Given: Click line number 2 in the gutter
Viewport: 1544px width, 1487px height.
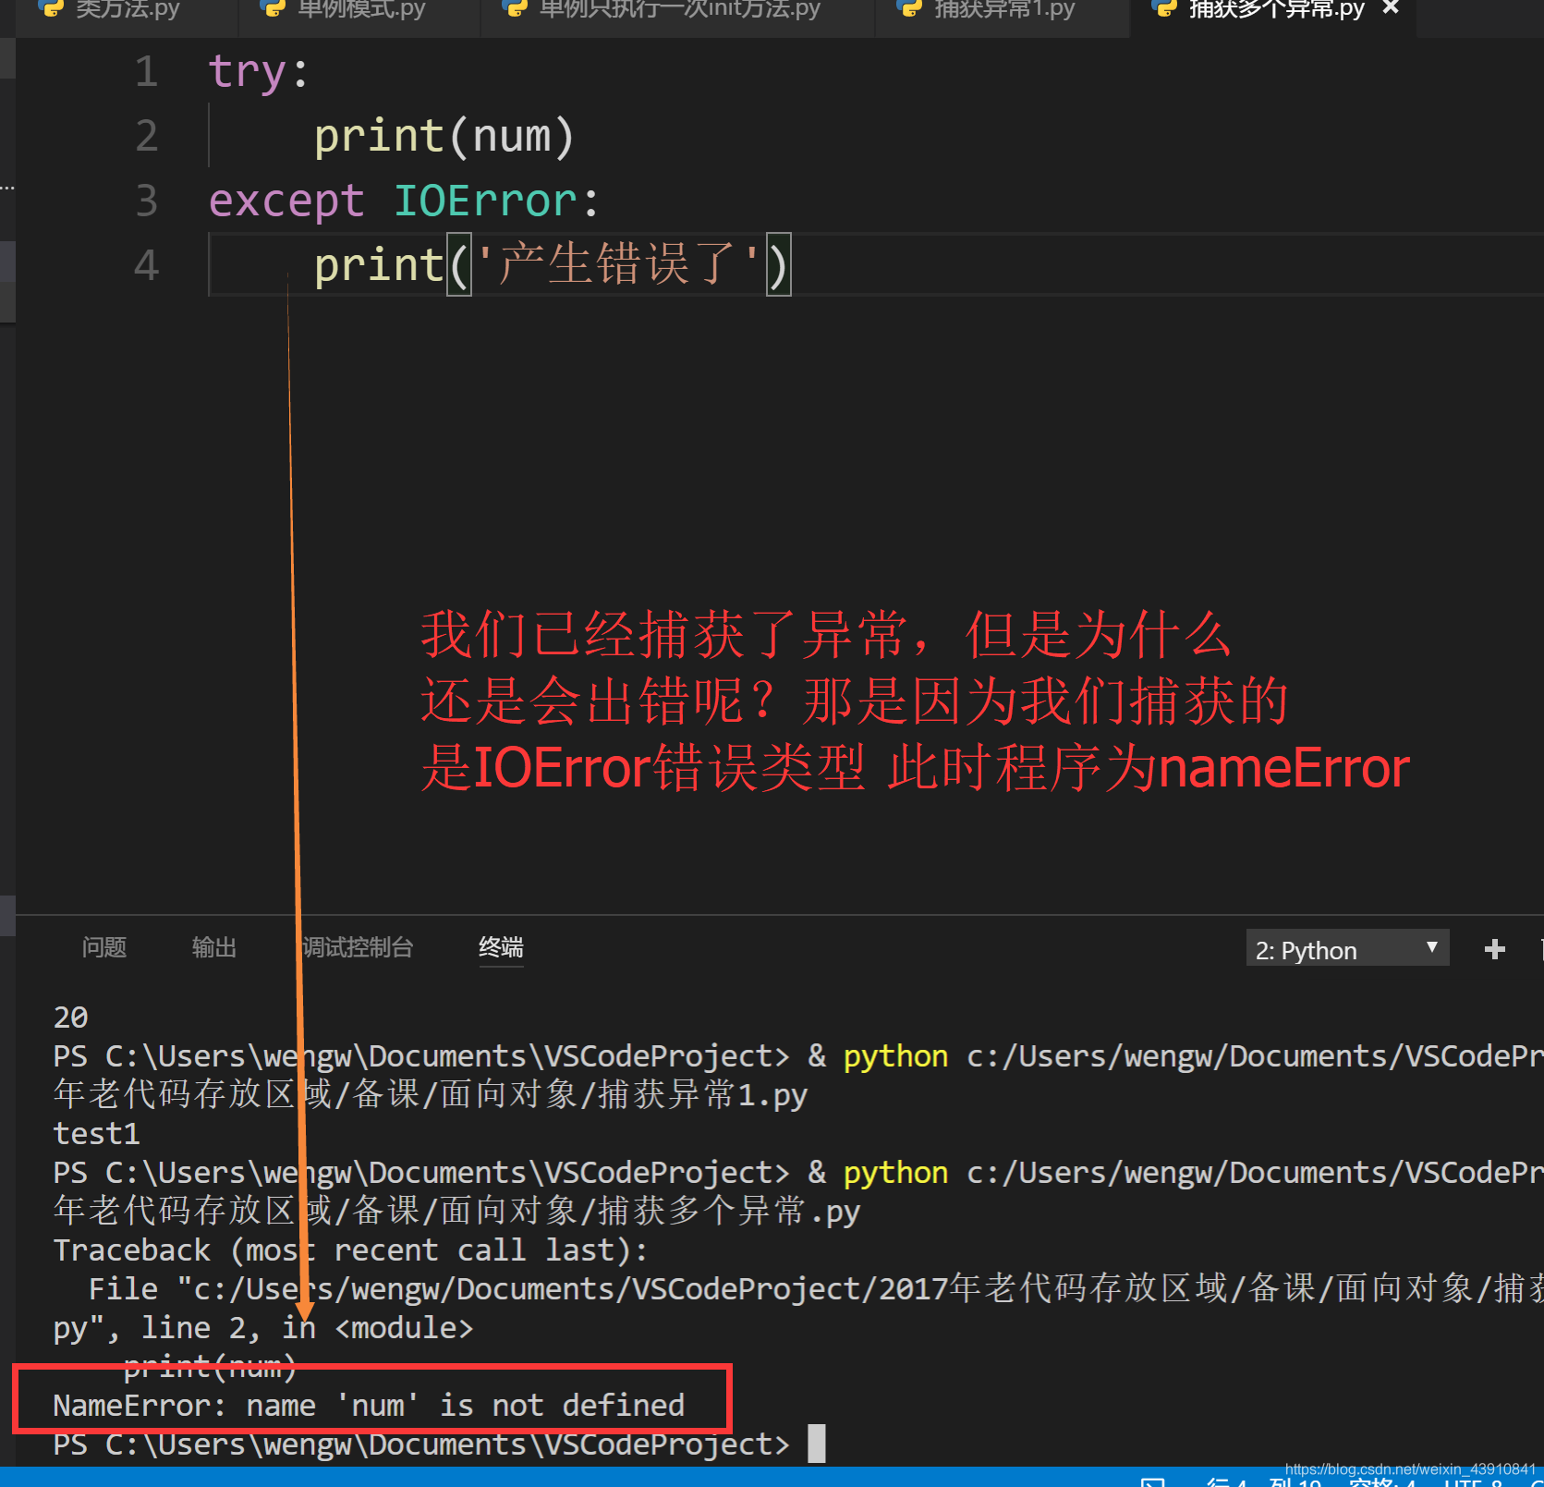Looking at the screenshot, I should click(x=146, y=136).
